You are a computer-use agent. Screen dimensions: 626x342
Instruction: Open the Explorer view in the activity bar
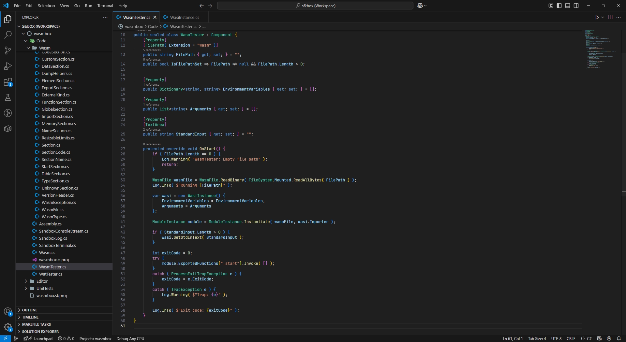click(x=8, y=19)
